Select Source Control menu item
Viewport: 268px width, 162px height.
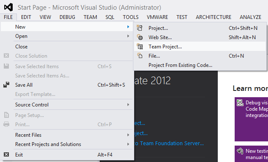(67, 105)
